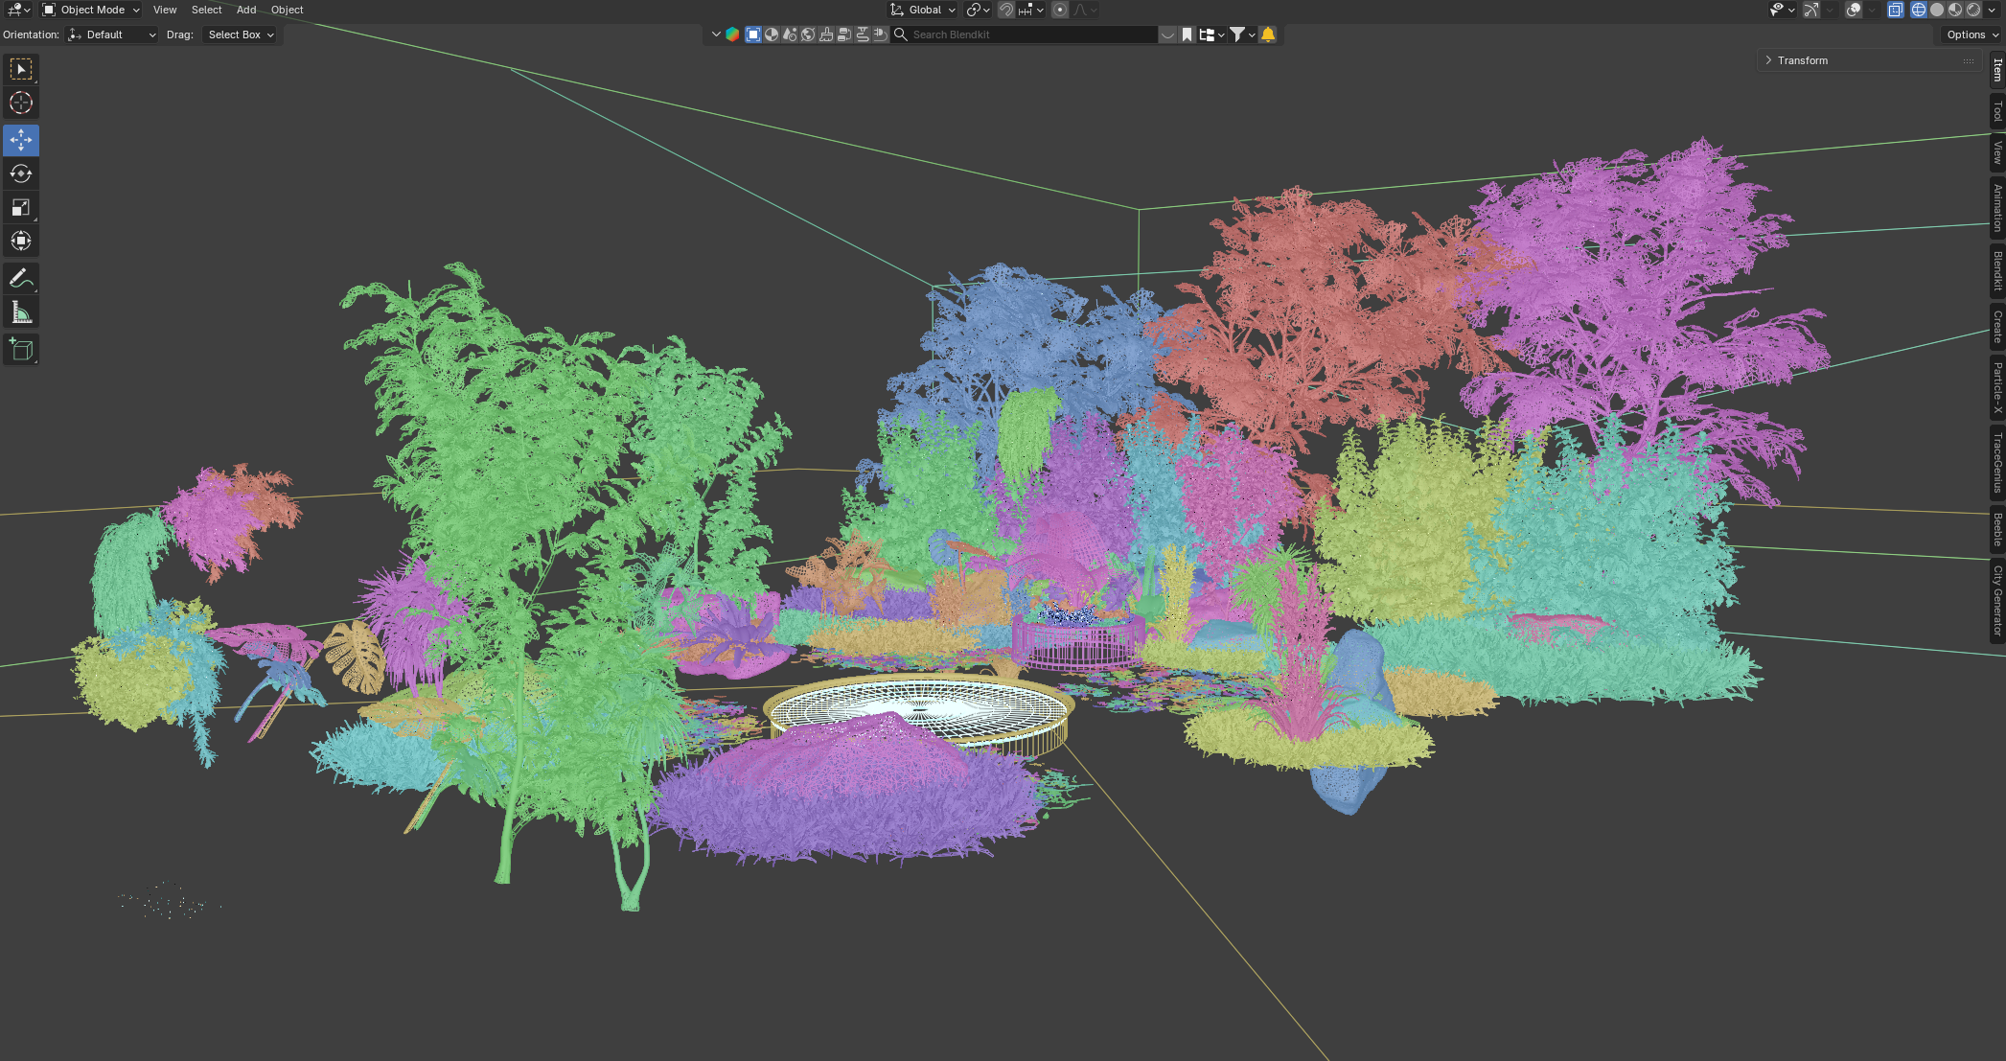The width and height of the screenshot is (2006, 1061).
Task: Switch to Tool sidebar tab
Action: 1997,111
